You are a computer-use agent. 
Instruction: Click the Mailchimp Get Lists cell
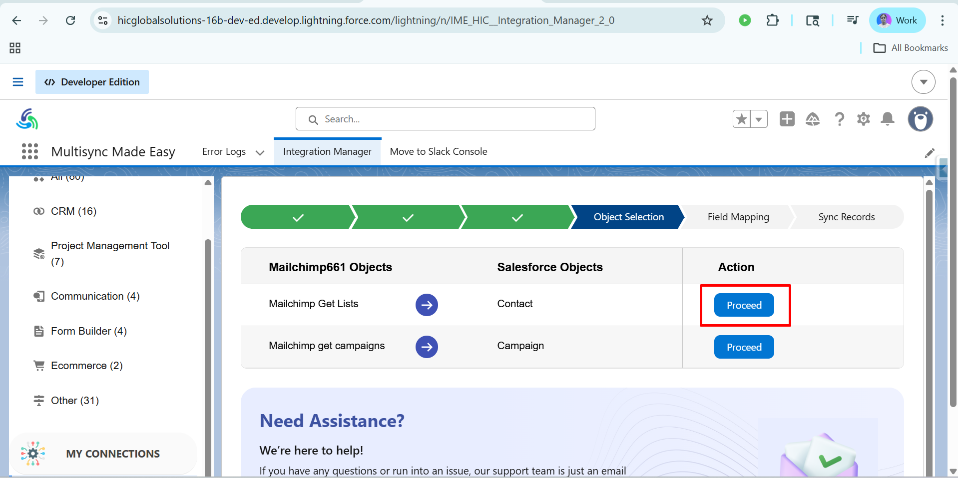pyautogui.click(x=314, y=304)
